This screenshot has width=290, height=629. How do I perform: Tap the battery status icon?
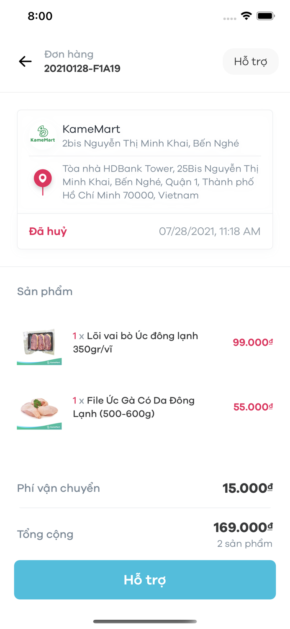click(x=265, y=16)
